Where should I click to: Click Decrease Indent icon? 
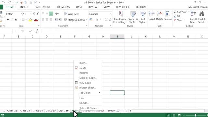pos(56,20)
